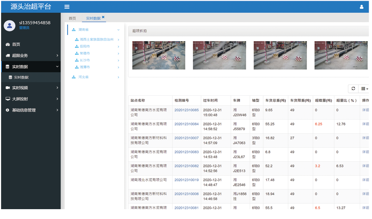Open detection record 202012310084
The width and height of the screenshot is (372, 219).
point(186,124)
